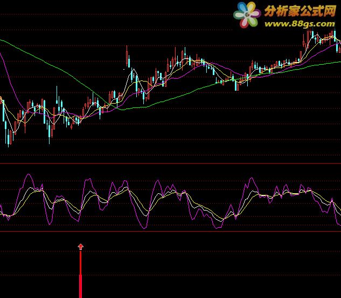Click the red buy-signal bar in bottom panel
Image resolution: width=341 pixels, height=298 pixels.
tap(80, 274)
